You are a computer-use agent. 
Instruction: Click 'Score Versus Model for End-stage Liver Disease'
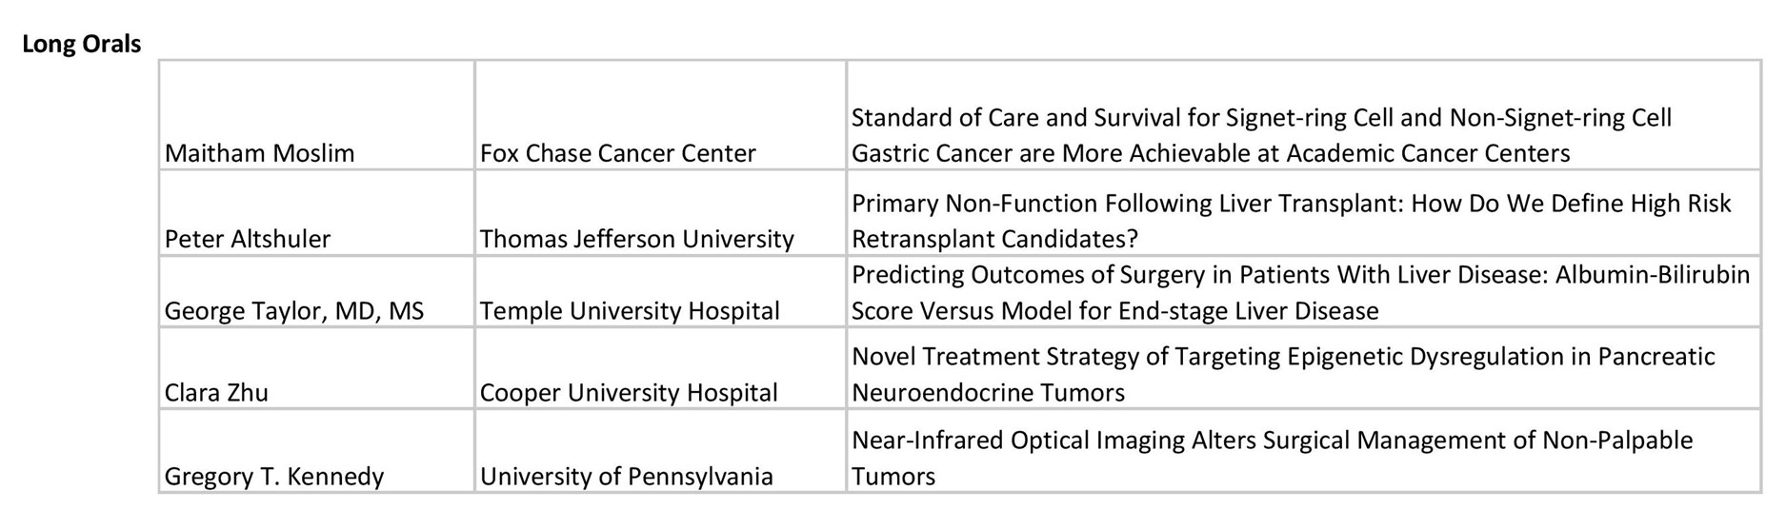(x=1114, y=311)
